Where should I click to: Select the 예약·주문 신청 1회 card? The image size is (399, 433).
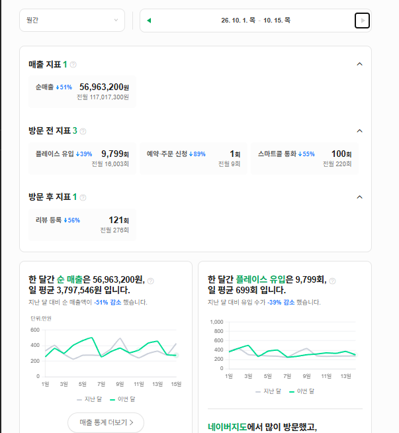193,158
